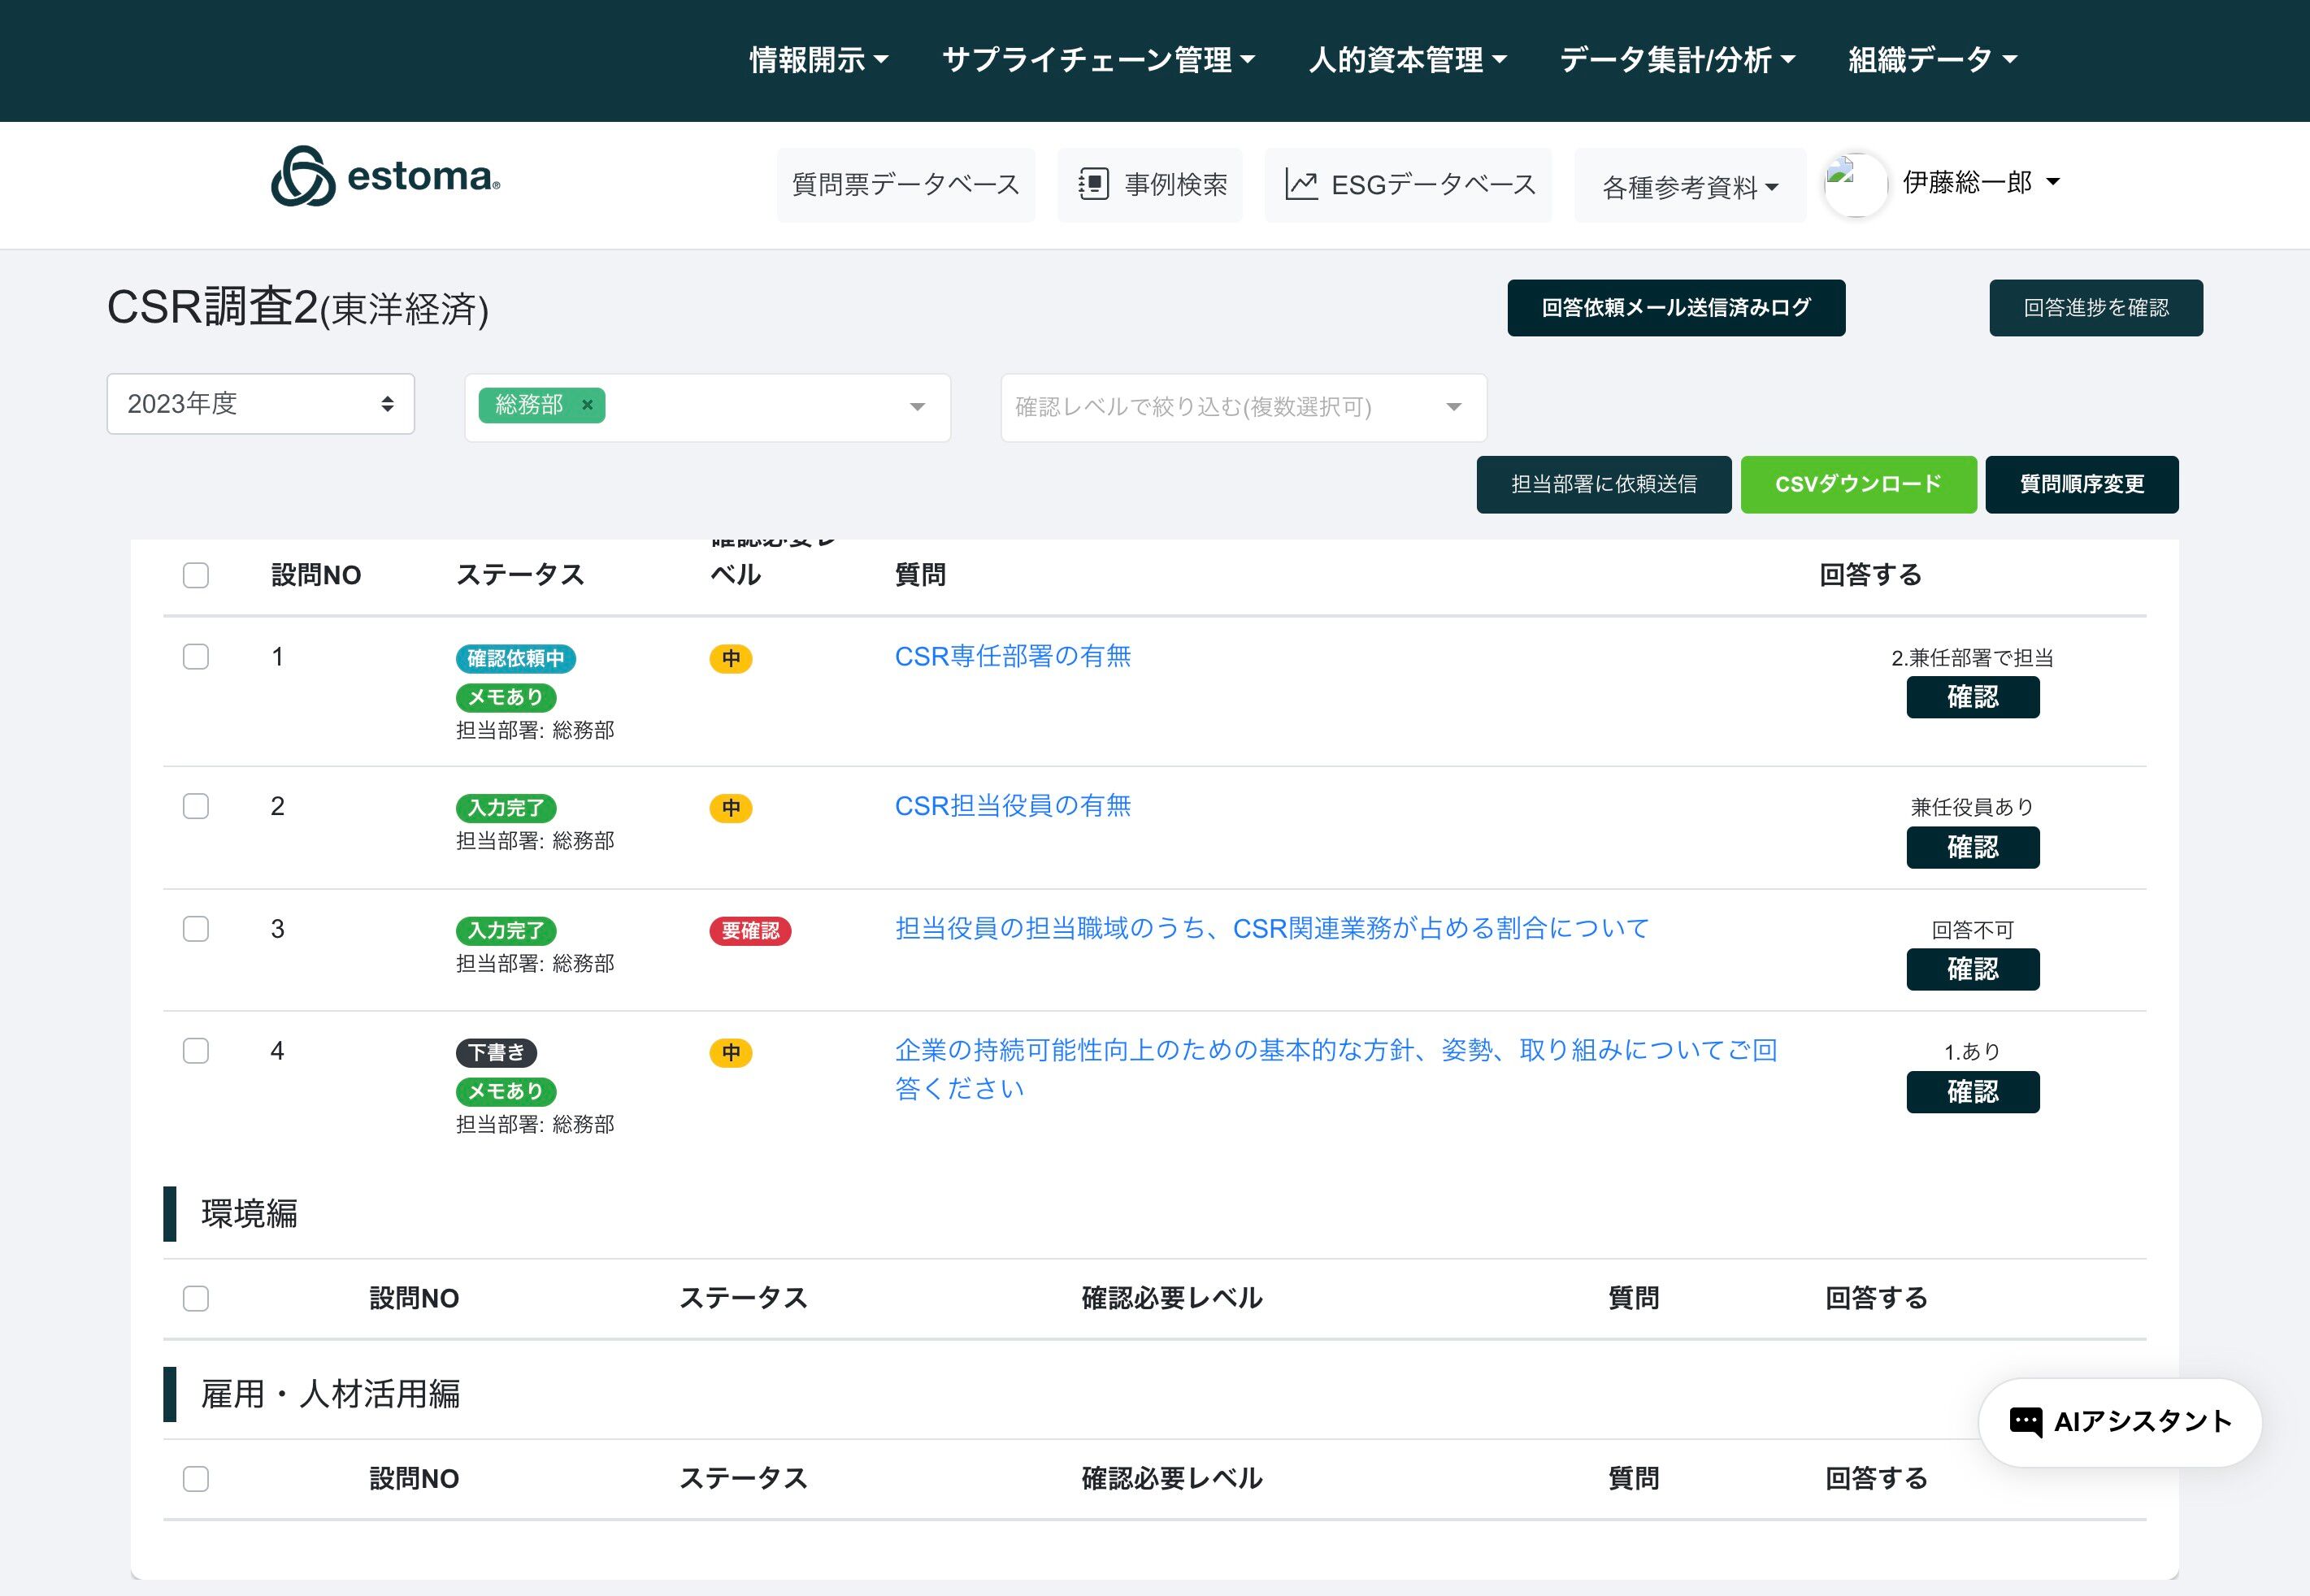Image resolution: width=2310 pixels, height=1596 pixels.
Task: Click the user avatar image
Action: [x=1855, y=184]
